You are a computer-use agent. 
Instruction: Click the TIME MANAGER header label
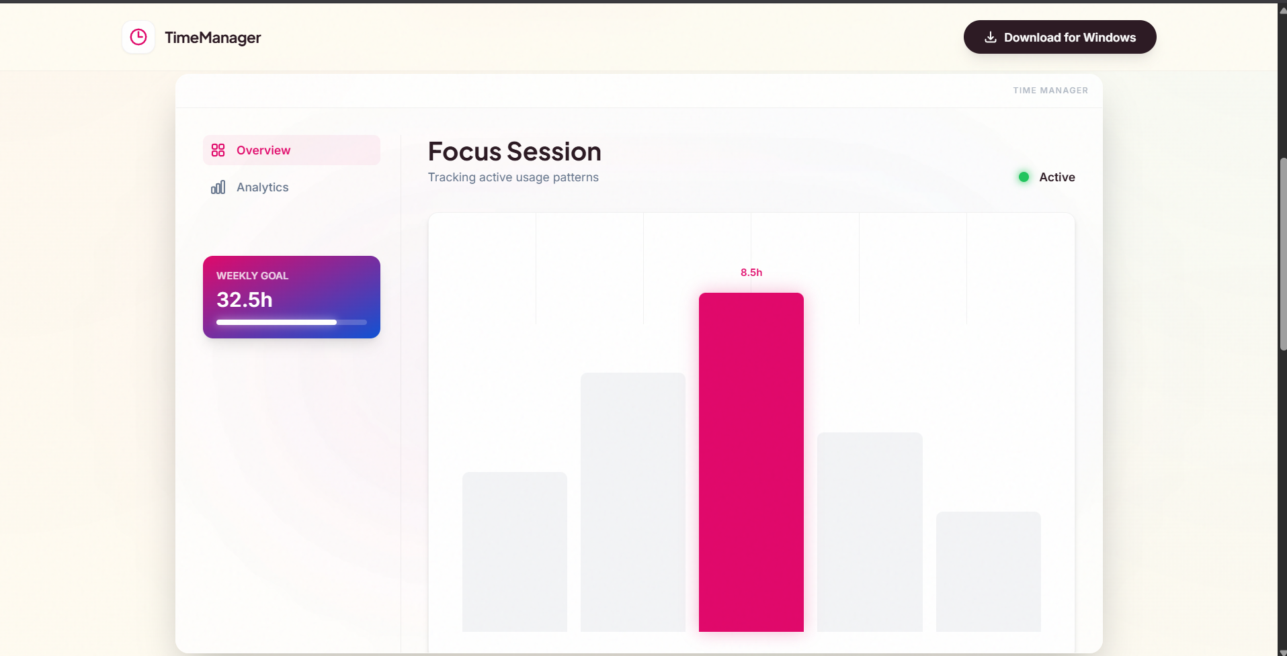(x=1050, y=90)
